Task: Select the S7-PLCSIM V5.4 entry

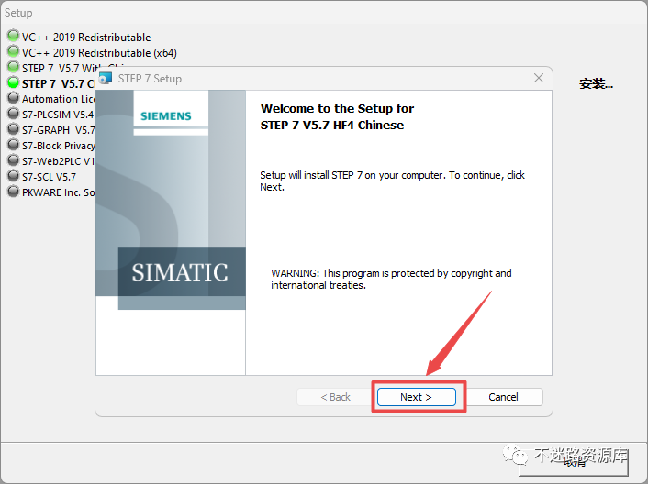Action: (x=58, y=115)
